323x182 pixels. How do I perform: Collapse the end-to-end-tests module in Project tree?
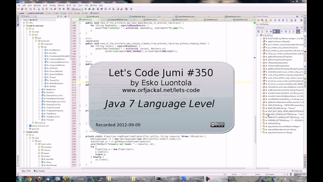[24, 26]
